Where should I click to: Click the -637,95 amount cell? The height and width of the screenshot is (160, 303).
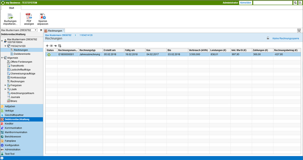pyautogui.click(x=287, y=54)
